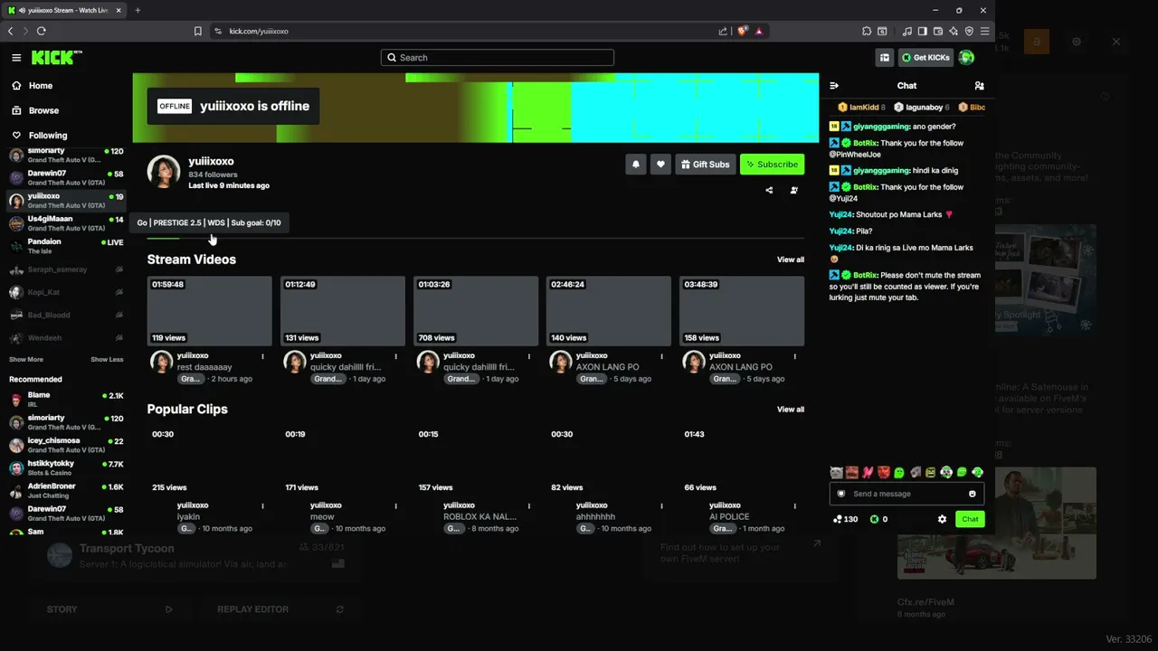The width and height of the screenshot is (1158, 651).
Task: View all Popular Clips
Action: pyautogui.click(x=791, y=410)
